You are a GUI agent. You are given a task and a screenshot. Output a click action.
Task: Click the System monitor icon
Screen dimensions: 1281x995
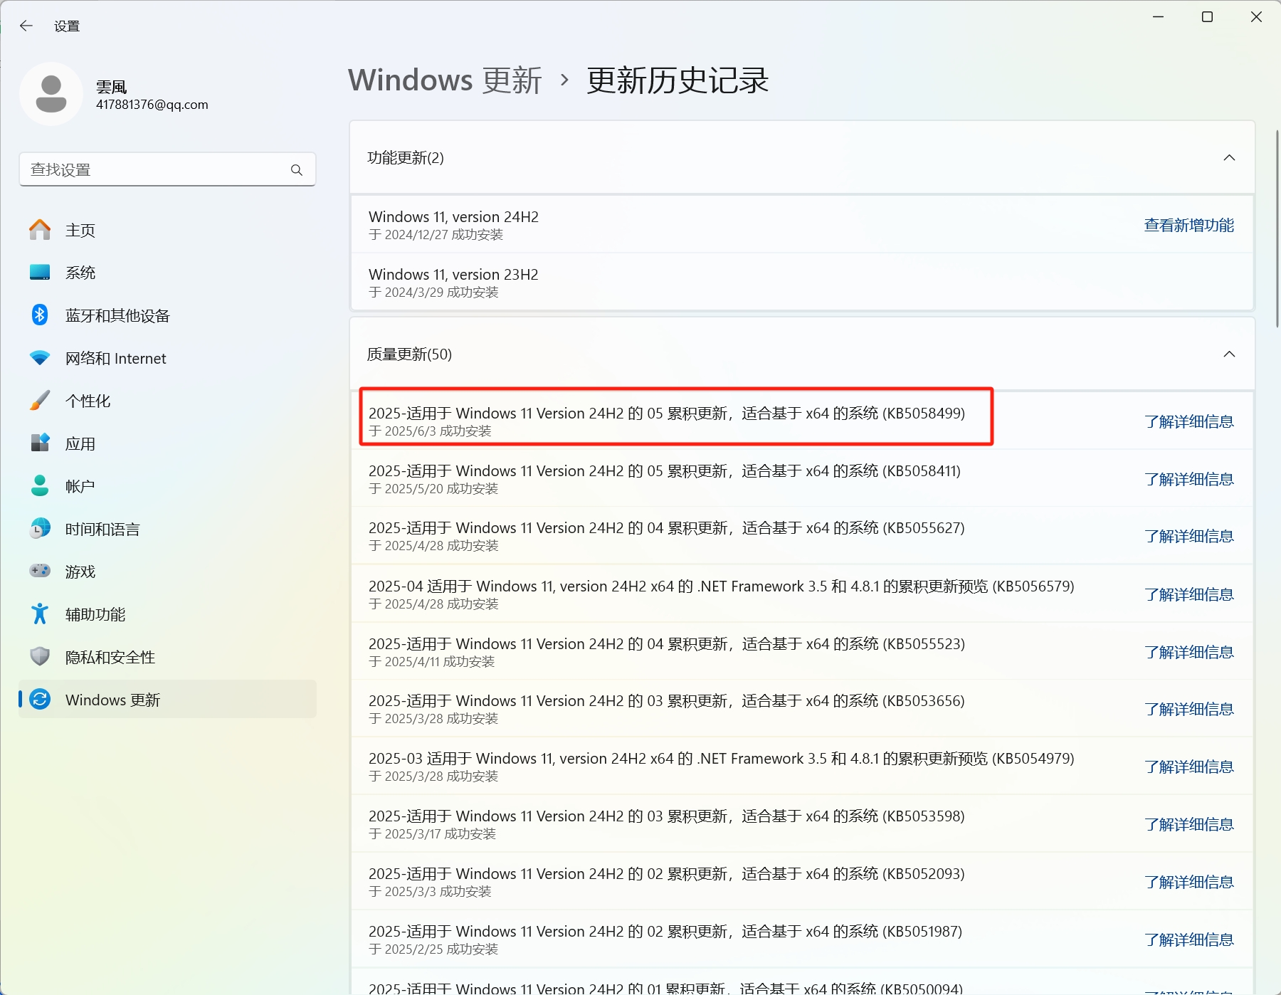pyautogui.click(x=40, y=273)
